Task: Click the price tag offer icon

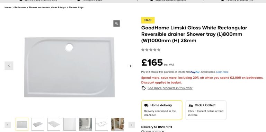Action: [143, 88]
